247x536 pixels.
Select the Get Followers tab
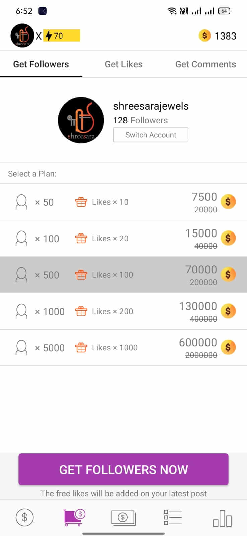click(41, 64)
